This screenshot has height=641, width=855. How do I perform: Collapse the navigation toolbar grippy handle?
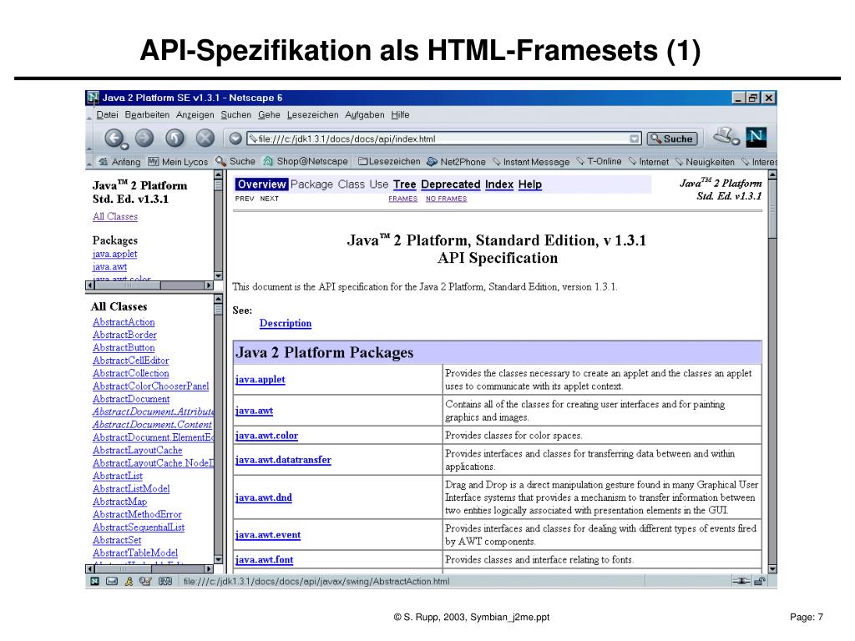point(89,139)
